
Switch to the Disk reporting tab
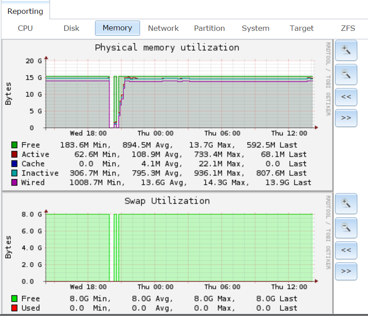[71, 28]
